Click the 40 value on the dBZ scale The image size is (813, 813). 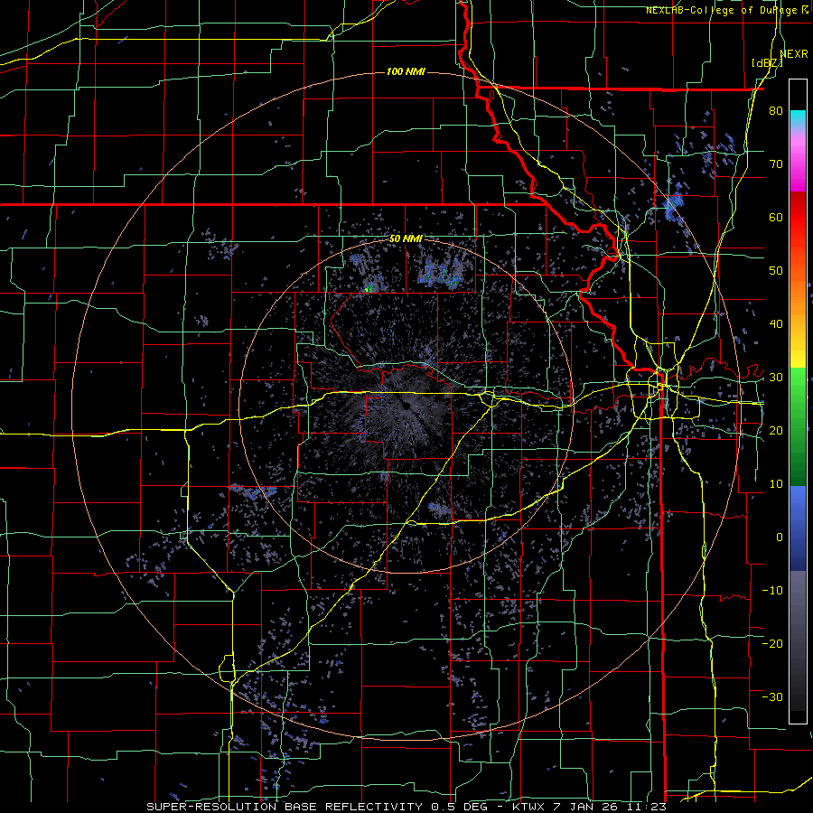[776, 324]
